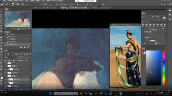Screen dimensions: 172x96
Task: Select the Eyedropper tool
Action: [1, 28]
